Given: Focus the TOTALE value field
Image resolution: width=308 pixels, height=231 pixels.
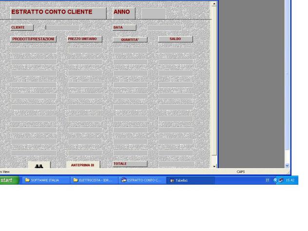Looking at the screenshot, I should pos(176,164).
